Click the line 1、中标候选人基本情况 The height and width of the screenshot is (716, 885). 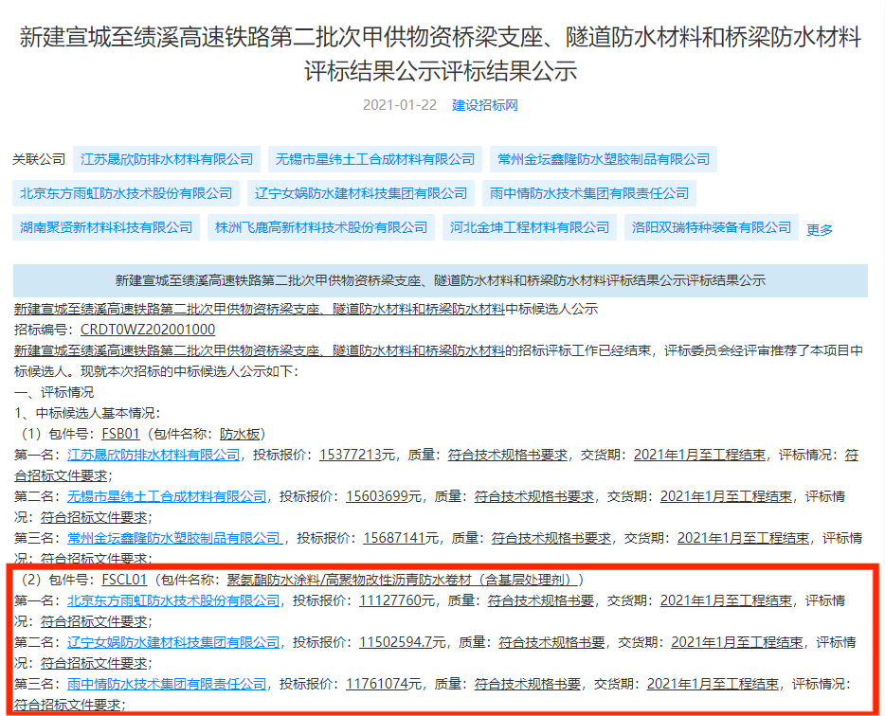[87, 413]
